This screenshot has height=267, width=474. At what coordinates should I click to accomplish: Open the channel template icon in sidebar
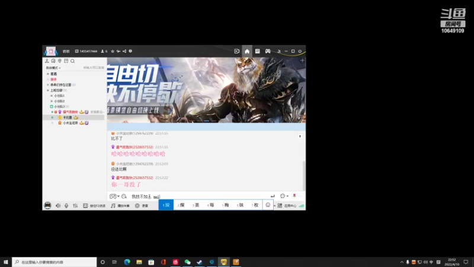[x=66, y=61]
